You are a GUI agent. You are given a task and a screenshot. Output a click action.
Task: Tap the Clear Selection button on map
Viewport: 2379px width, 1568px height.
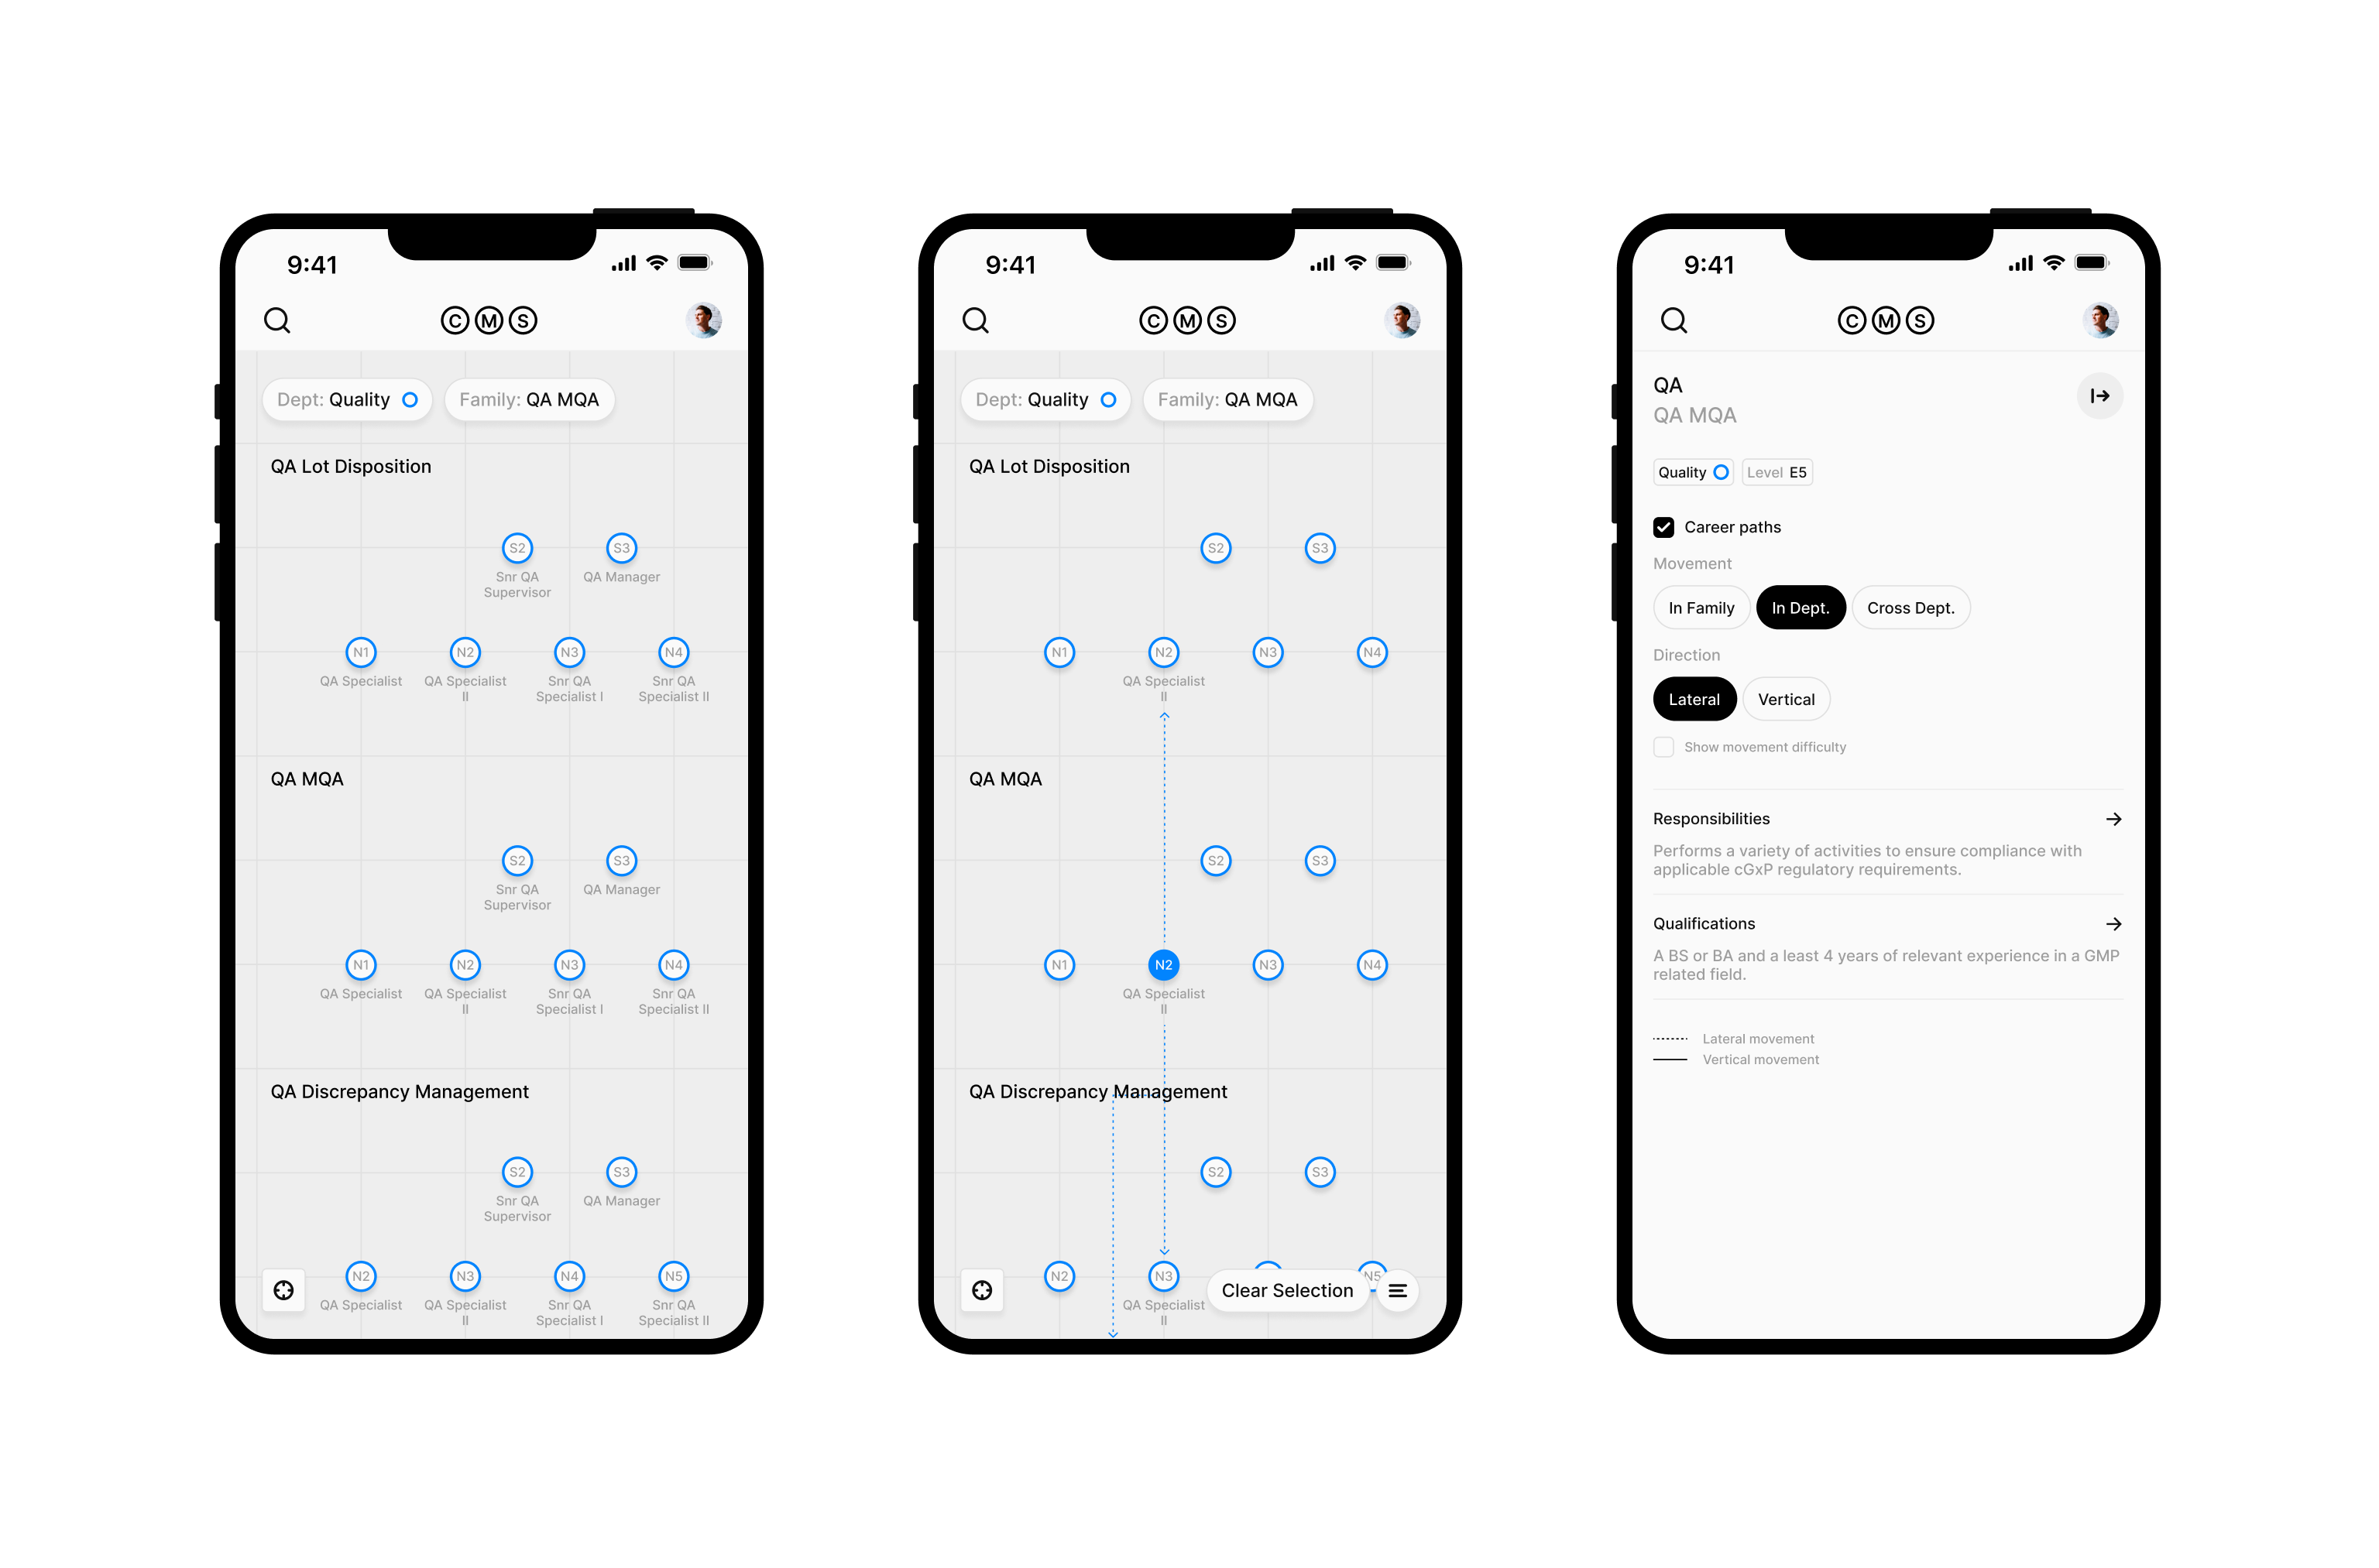(1285, 1288)
